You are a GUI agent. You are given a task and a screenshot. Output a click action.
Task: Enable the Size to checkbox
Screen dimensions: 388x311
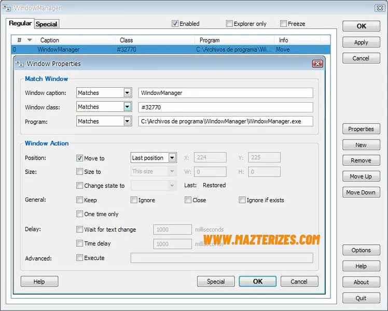point(79,172)
